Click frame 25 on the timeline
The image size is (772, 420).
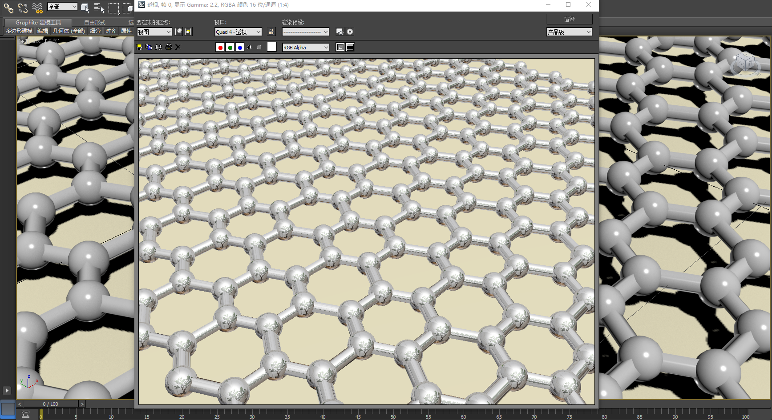217,416
